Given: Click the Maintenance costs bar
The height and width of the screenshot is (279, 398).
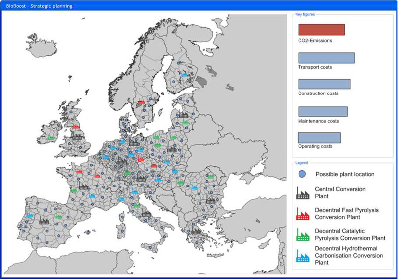Looking at the screenshot, I should tap(323, 112).
